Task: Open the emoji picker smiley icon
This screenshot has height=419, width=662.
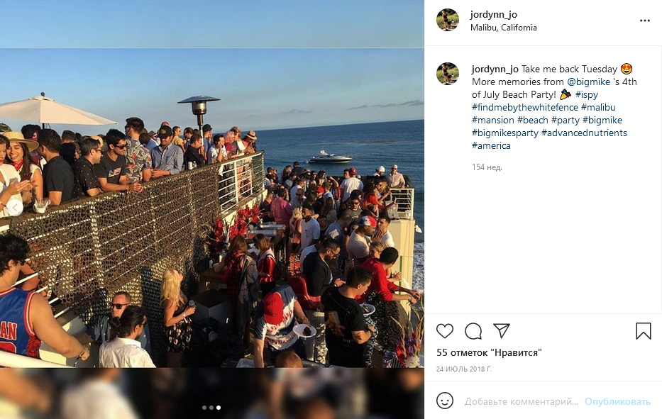Action: tap(445, 401)
